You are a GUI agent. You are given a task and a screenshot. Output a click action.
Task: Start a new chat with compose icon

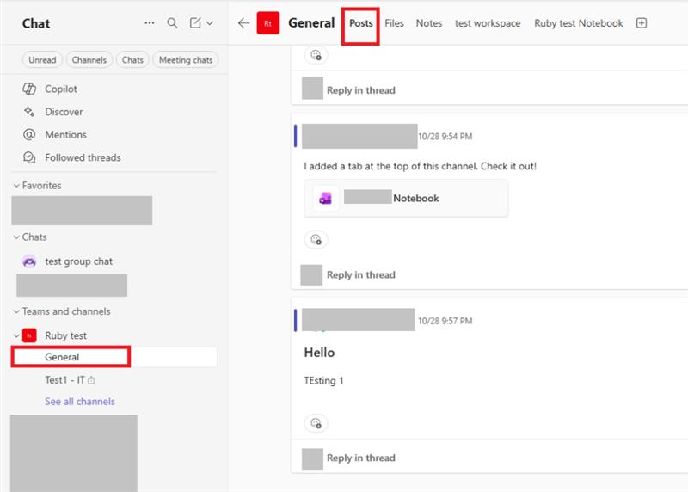tap(195, 23)
